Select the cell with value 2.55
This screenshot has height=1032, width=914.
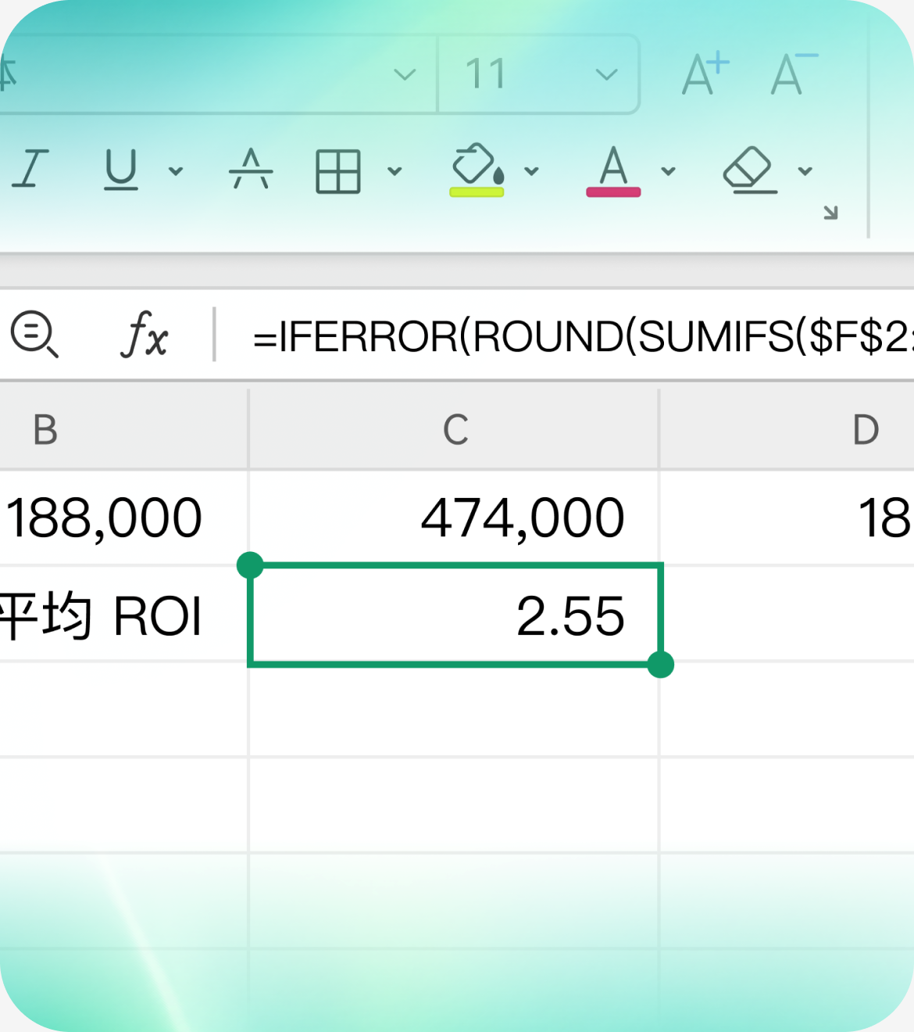[455, 615]
